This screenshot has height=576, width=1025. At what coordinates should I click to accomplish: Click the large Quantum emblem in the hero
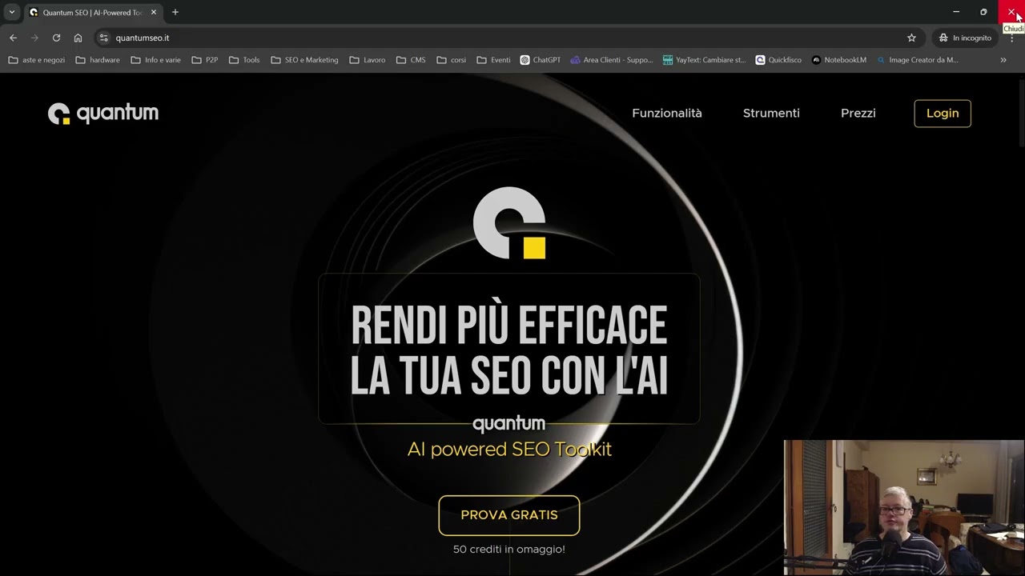click(x=509, y=223)
